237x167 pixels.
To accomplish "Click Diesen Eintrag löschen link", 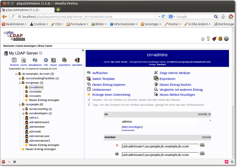I will click(175, 85).
